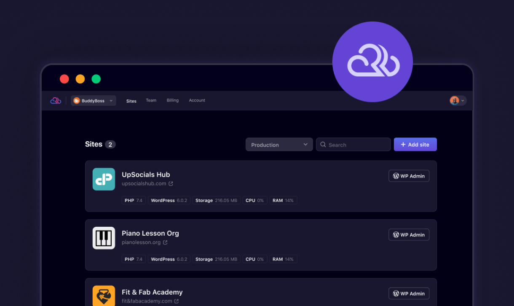Open the Fit & Fab Academy logo
The height and width of the screenshot is (306, 514).
pyautogui.click(x=104, y=295)
